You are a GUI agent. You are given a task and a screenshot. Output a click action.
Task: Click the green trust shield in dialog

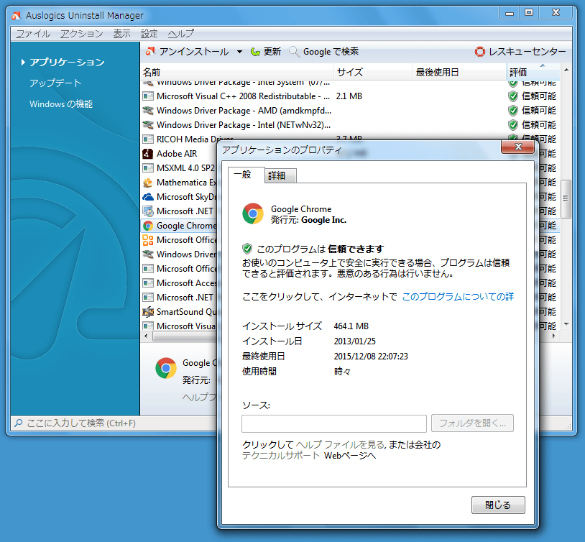(x=247, y=249)
